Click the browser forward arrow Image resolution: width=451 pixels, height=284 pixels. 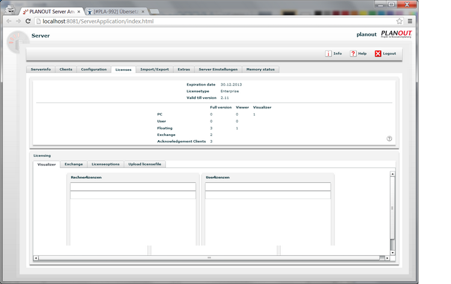19,21
